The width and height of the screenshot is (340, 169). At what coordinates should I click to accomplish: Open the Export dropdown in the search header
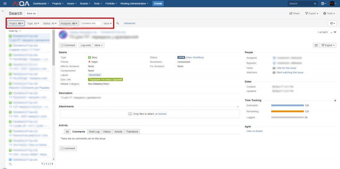pyautogui.click(x=311, y=14)
